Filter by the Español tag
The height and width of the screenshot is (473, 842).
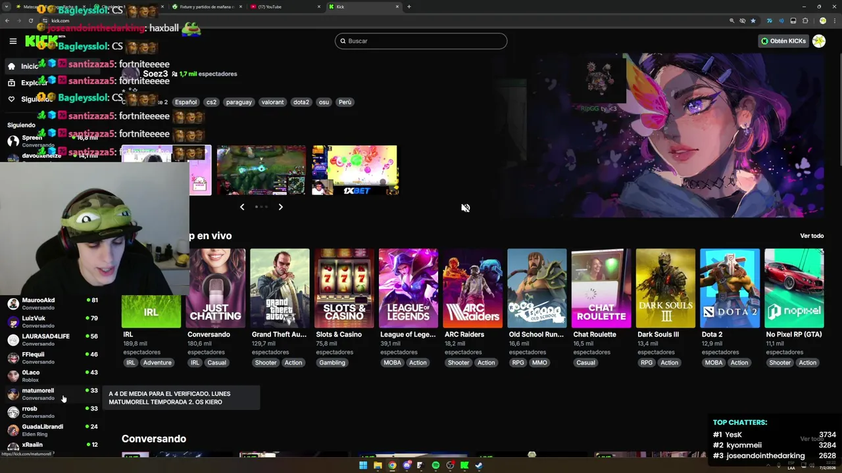click(186, 102)
